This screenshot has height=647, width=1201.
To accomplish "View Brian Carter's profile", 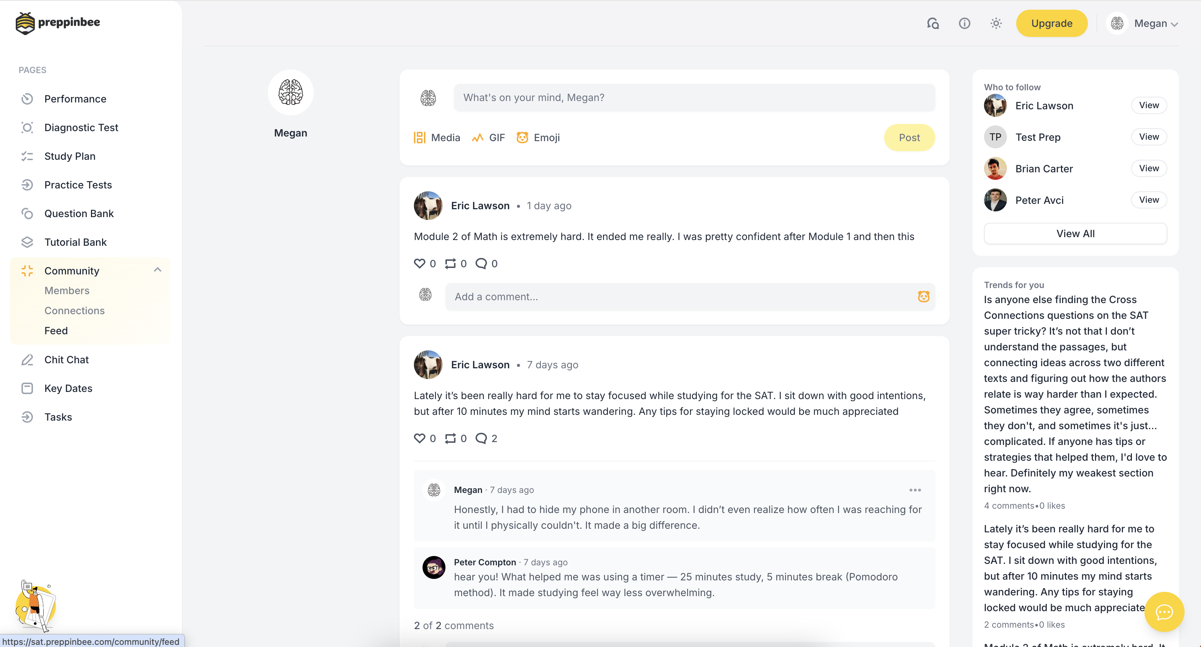I will 1148,168.
